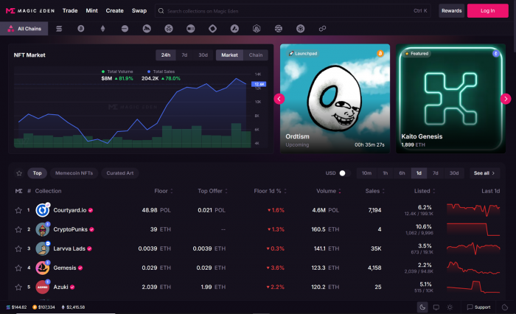Click the Larvva Lads collection avatar
Image resolution: width=516 pixels, height=314 pixels.
coord(43,248)
